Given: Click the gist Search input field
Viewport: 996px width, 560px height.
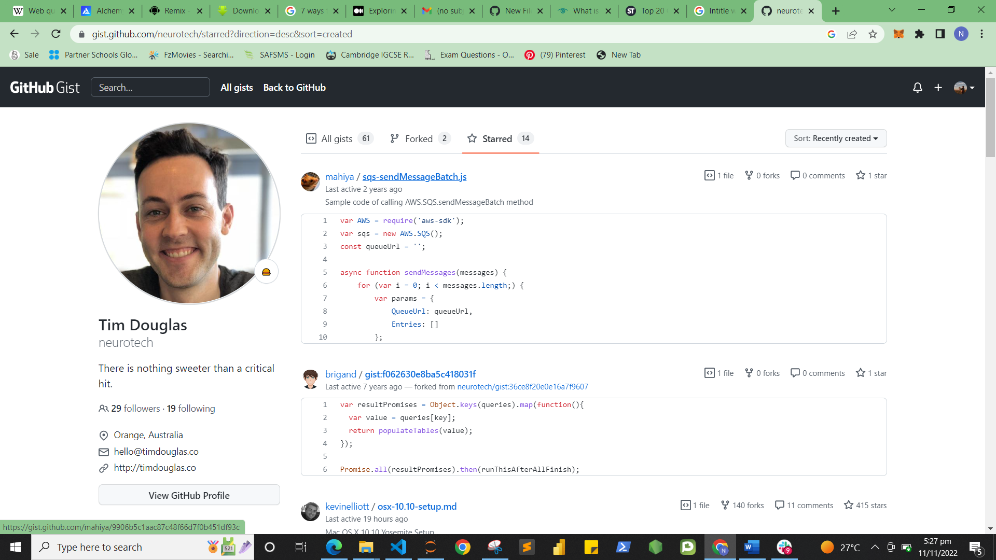Looking at the screenshot, I should point(150,88).
